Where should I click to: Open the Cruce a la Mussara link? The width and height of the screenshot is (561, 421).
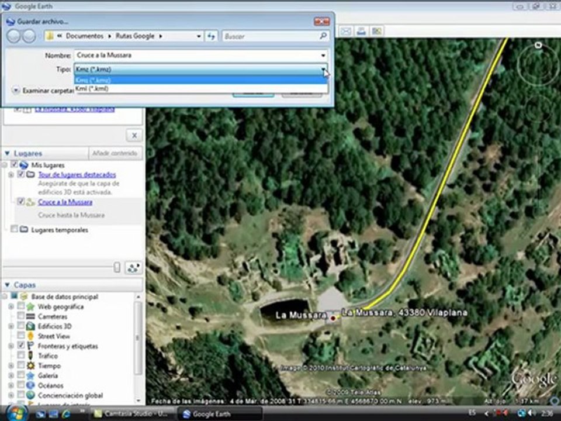click(x=65, y=202)
